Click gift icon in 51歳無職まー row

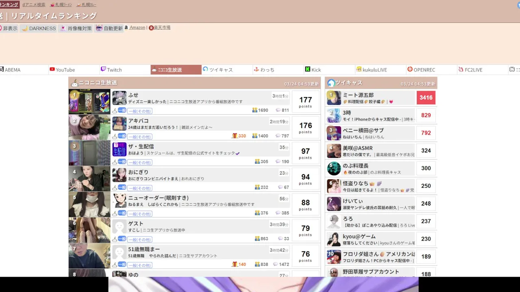234,264
